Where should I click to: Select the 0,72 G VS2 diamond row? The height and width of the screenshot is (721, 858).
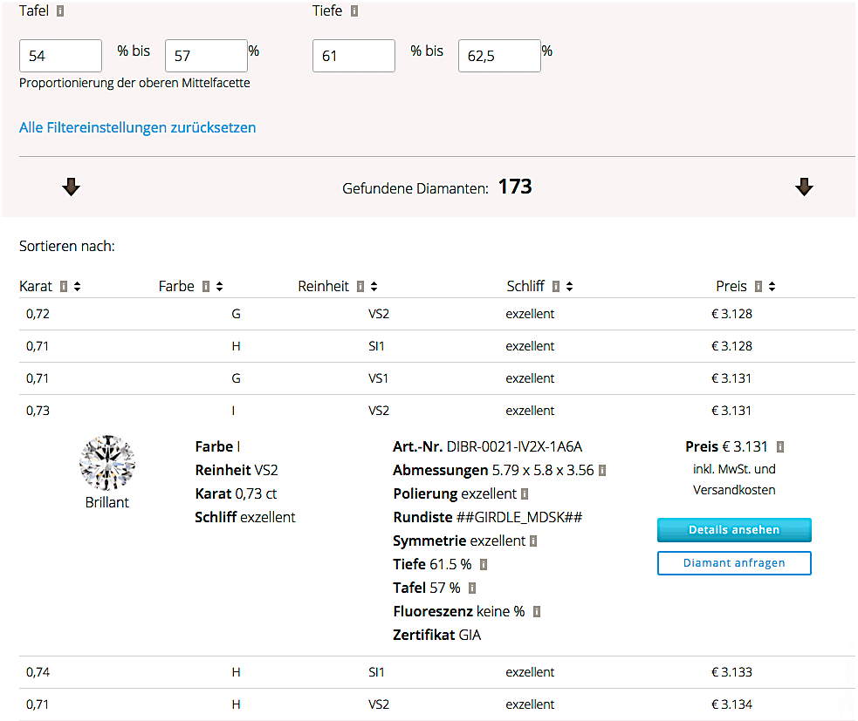click(436, 314)
